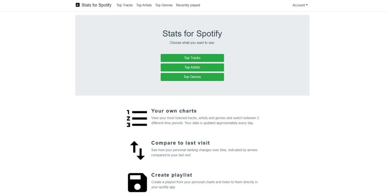This screenshot has width=387, height=195.
Task: Click the Your own charts heading
Action: [174, 111]
